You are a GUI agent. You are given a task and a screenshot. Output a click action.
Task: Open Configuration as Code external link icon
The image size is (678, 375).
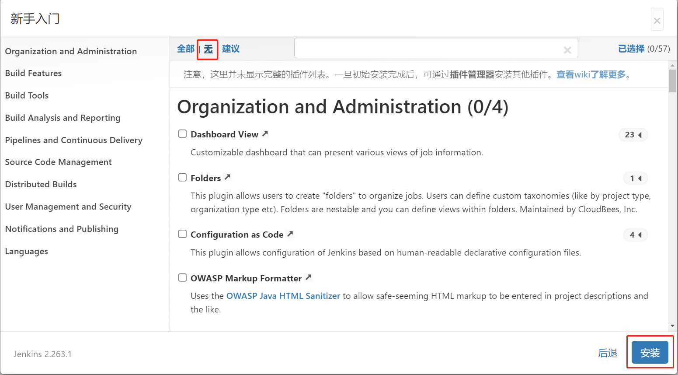click(290, 234)
